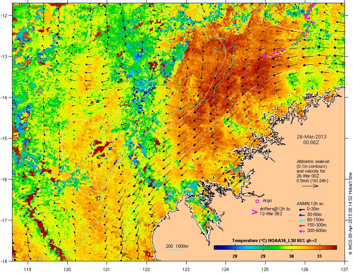Click the '0-30m' depth range label
Viewport: 353px width, 273px height.
pos(313,209)
